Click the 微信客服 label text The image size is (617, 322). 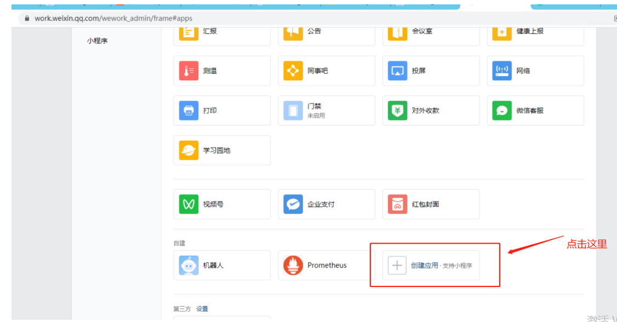tap(530, 111)
